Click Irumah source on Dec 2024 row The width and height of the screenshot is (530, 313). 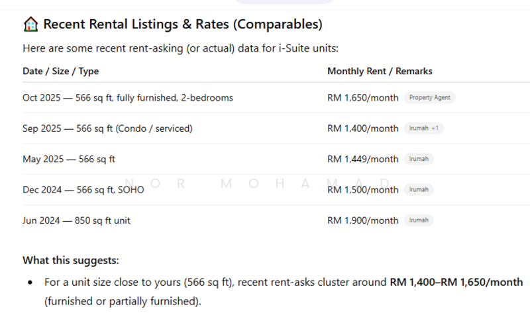(419, 190)
